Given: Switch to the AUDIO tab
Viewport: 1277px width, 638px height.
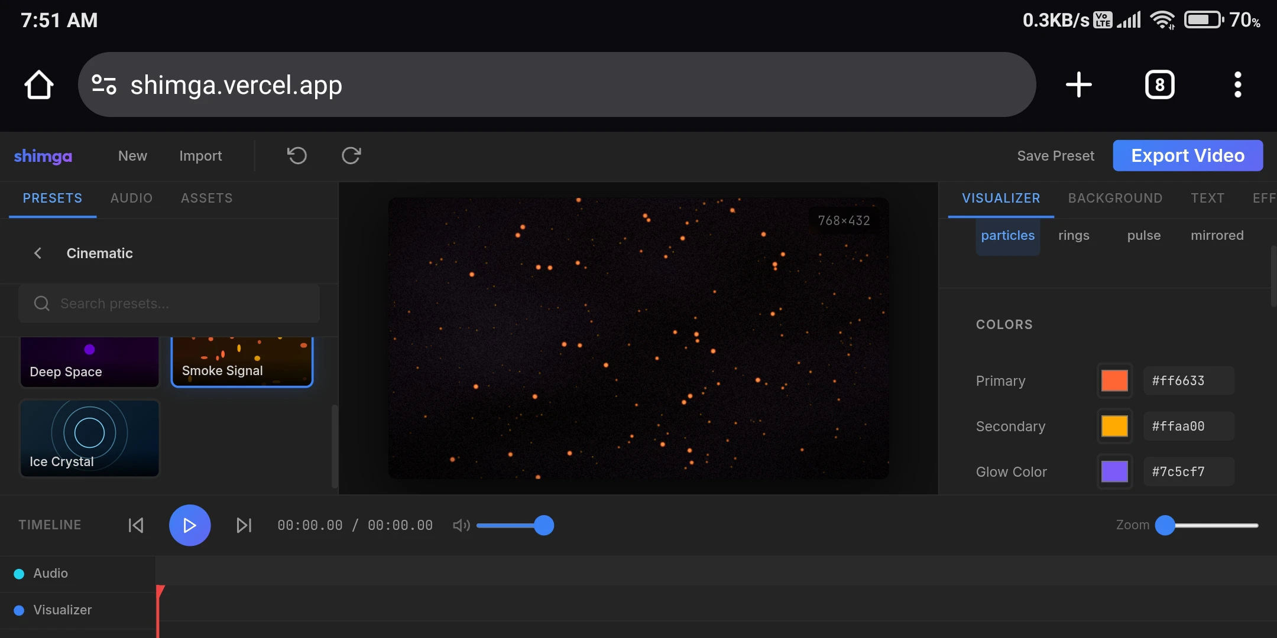Looking at the screenshot, I should click(x=131, y=198).
